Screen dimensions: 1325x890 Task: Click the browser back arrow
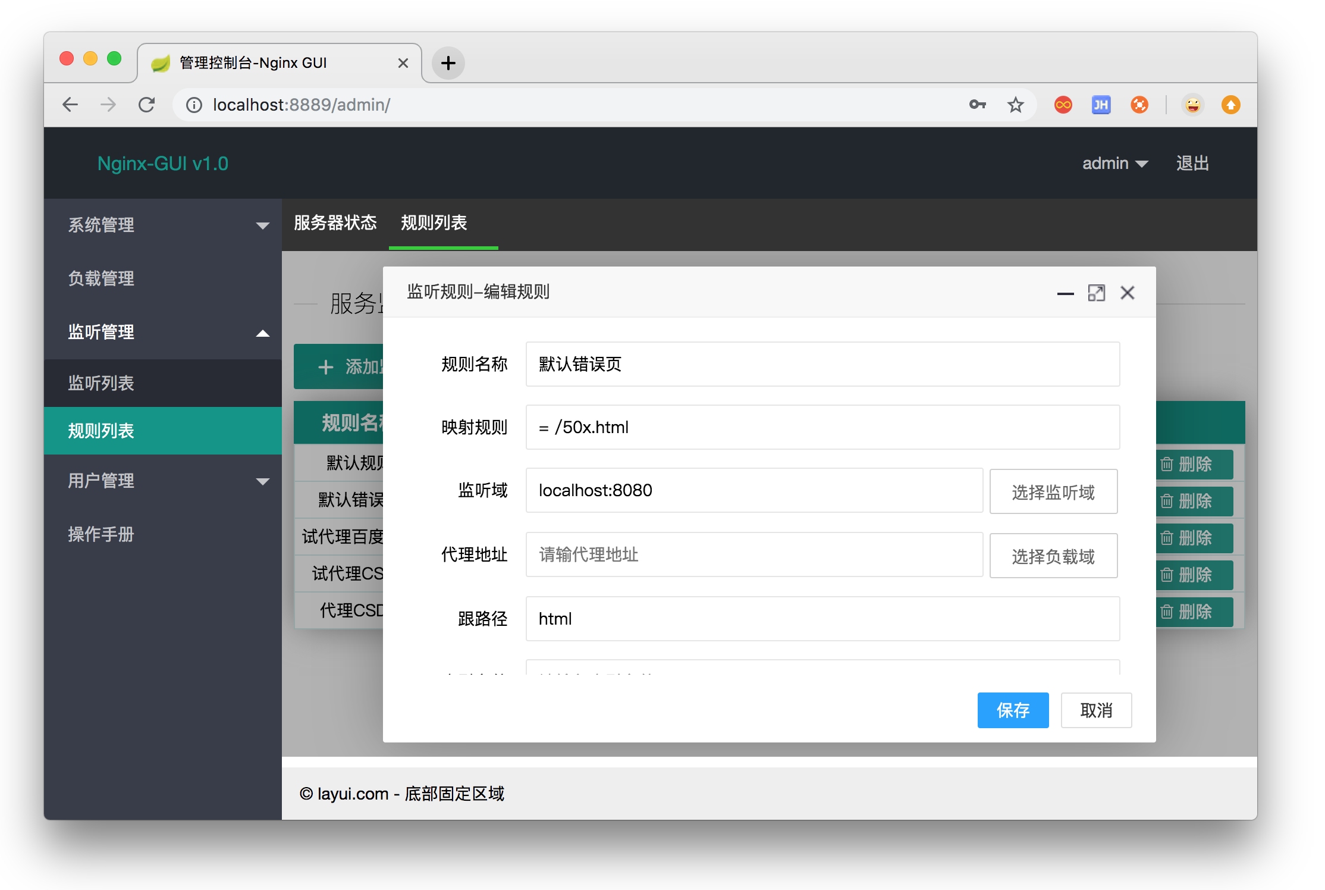click(70, 105)
